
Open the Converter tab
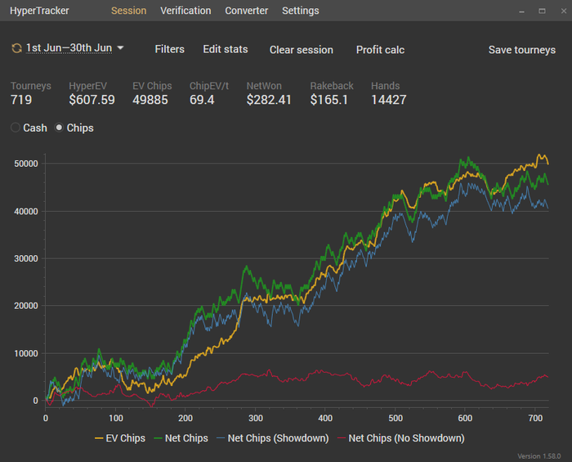(x=247, y=11)
